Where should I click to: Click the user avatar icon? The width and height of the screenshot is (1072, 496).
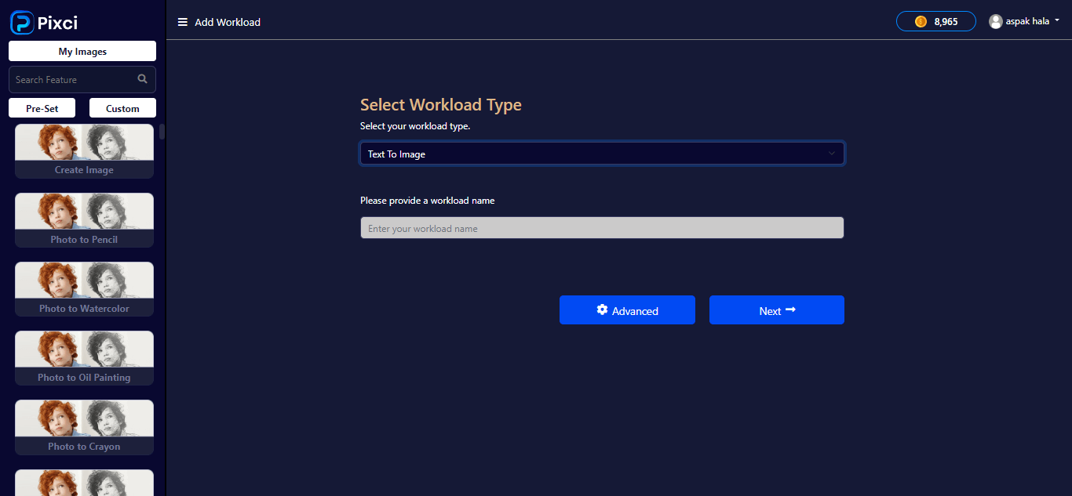click(996, 22)
